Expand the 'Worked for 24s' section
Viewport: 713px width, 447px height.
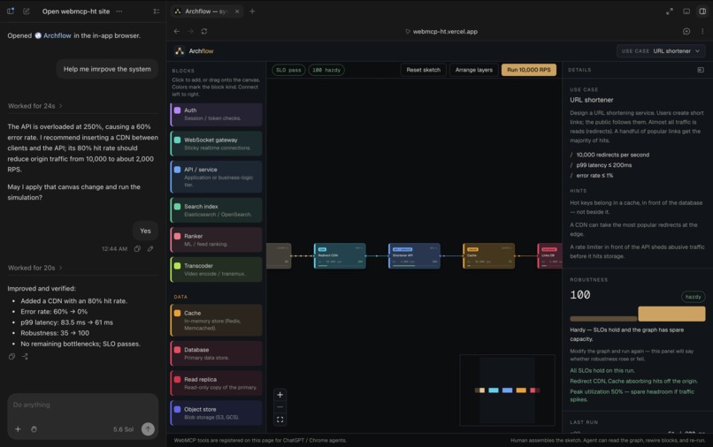[x=35, y=106]
